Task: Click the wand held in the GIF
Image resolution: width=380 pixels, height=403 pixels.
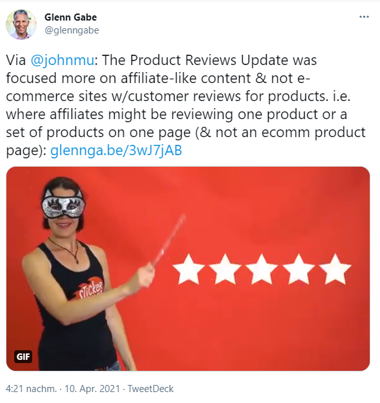Action: (x=169, y=239)
